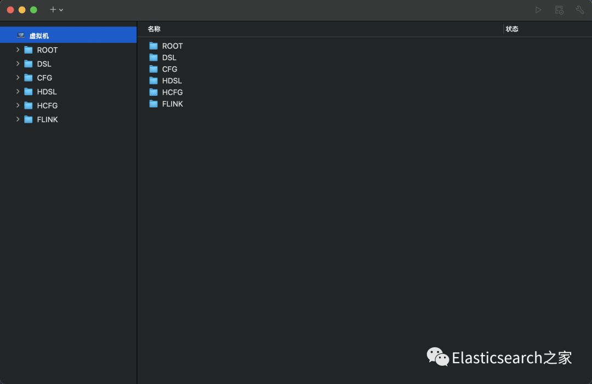This screenshot has height=384, width=592.
Task: Click the DSL folder icon in main list
Action: coord(153,58)
